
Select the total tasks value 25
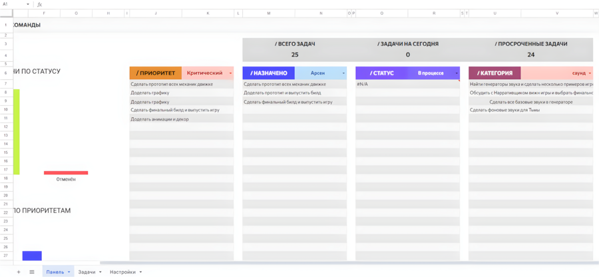[295, 55]
